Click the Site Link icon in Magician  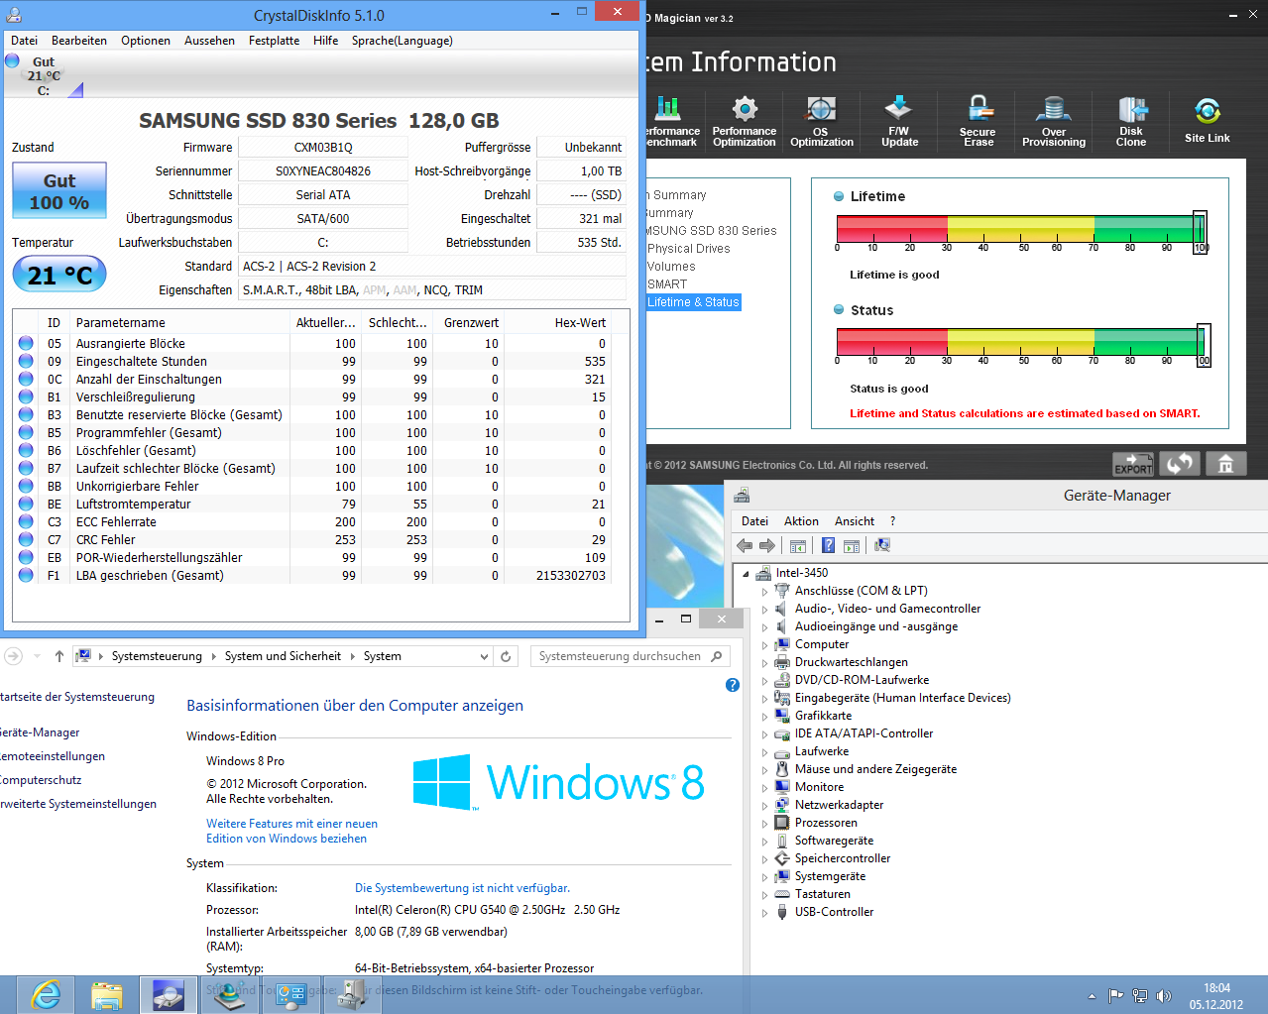click(1207, 121)
